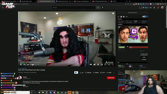
Task: Click the vidIQ Twitter icon
Action: tap(124, 17)
